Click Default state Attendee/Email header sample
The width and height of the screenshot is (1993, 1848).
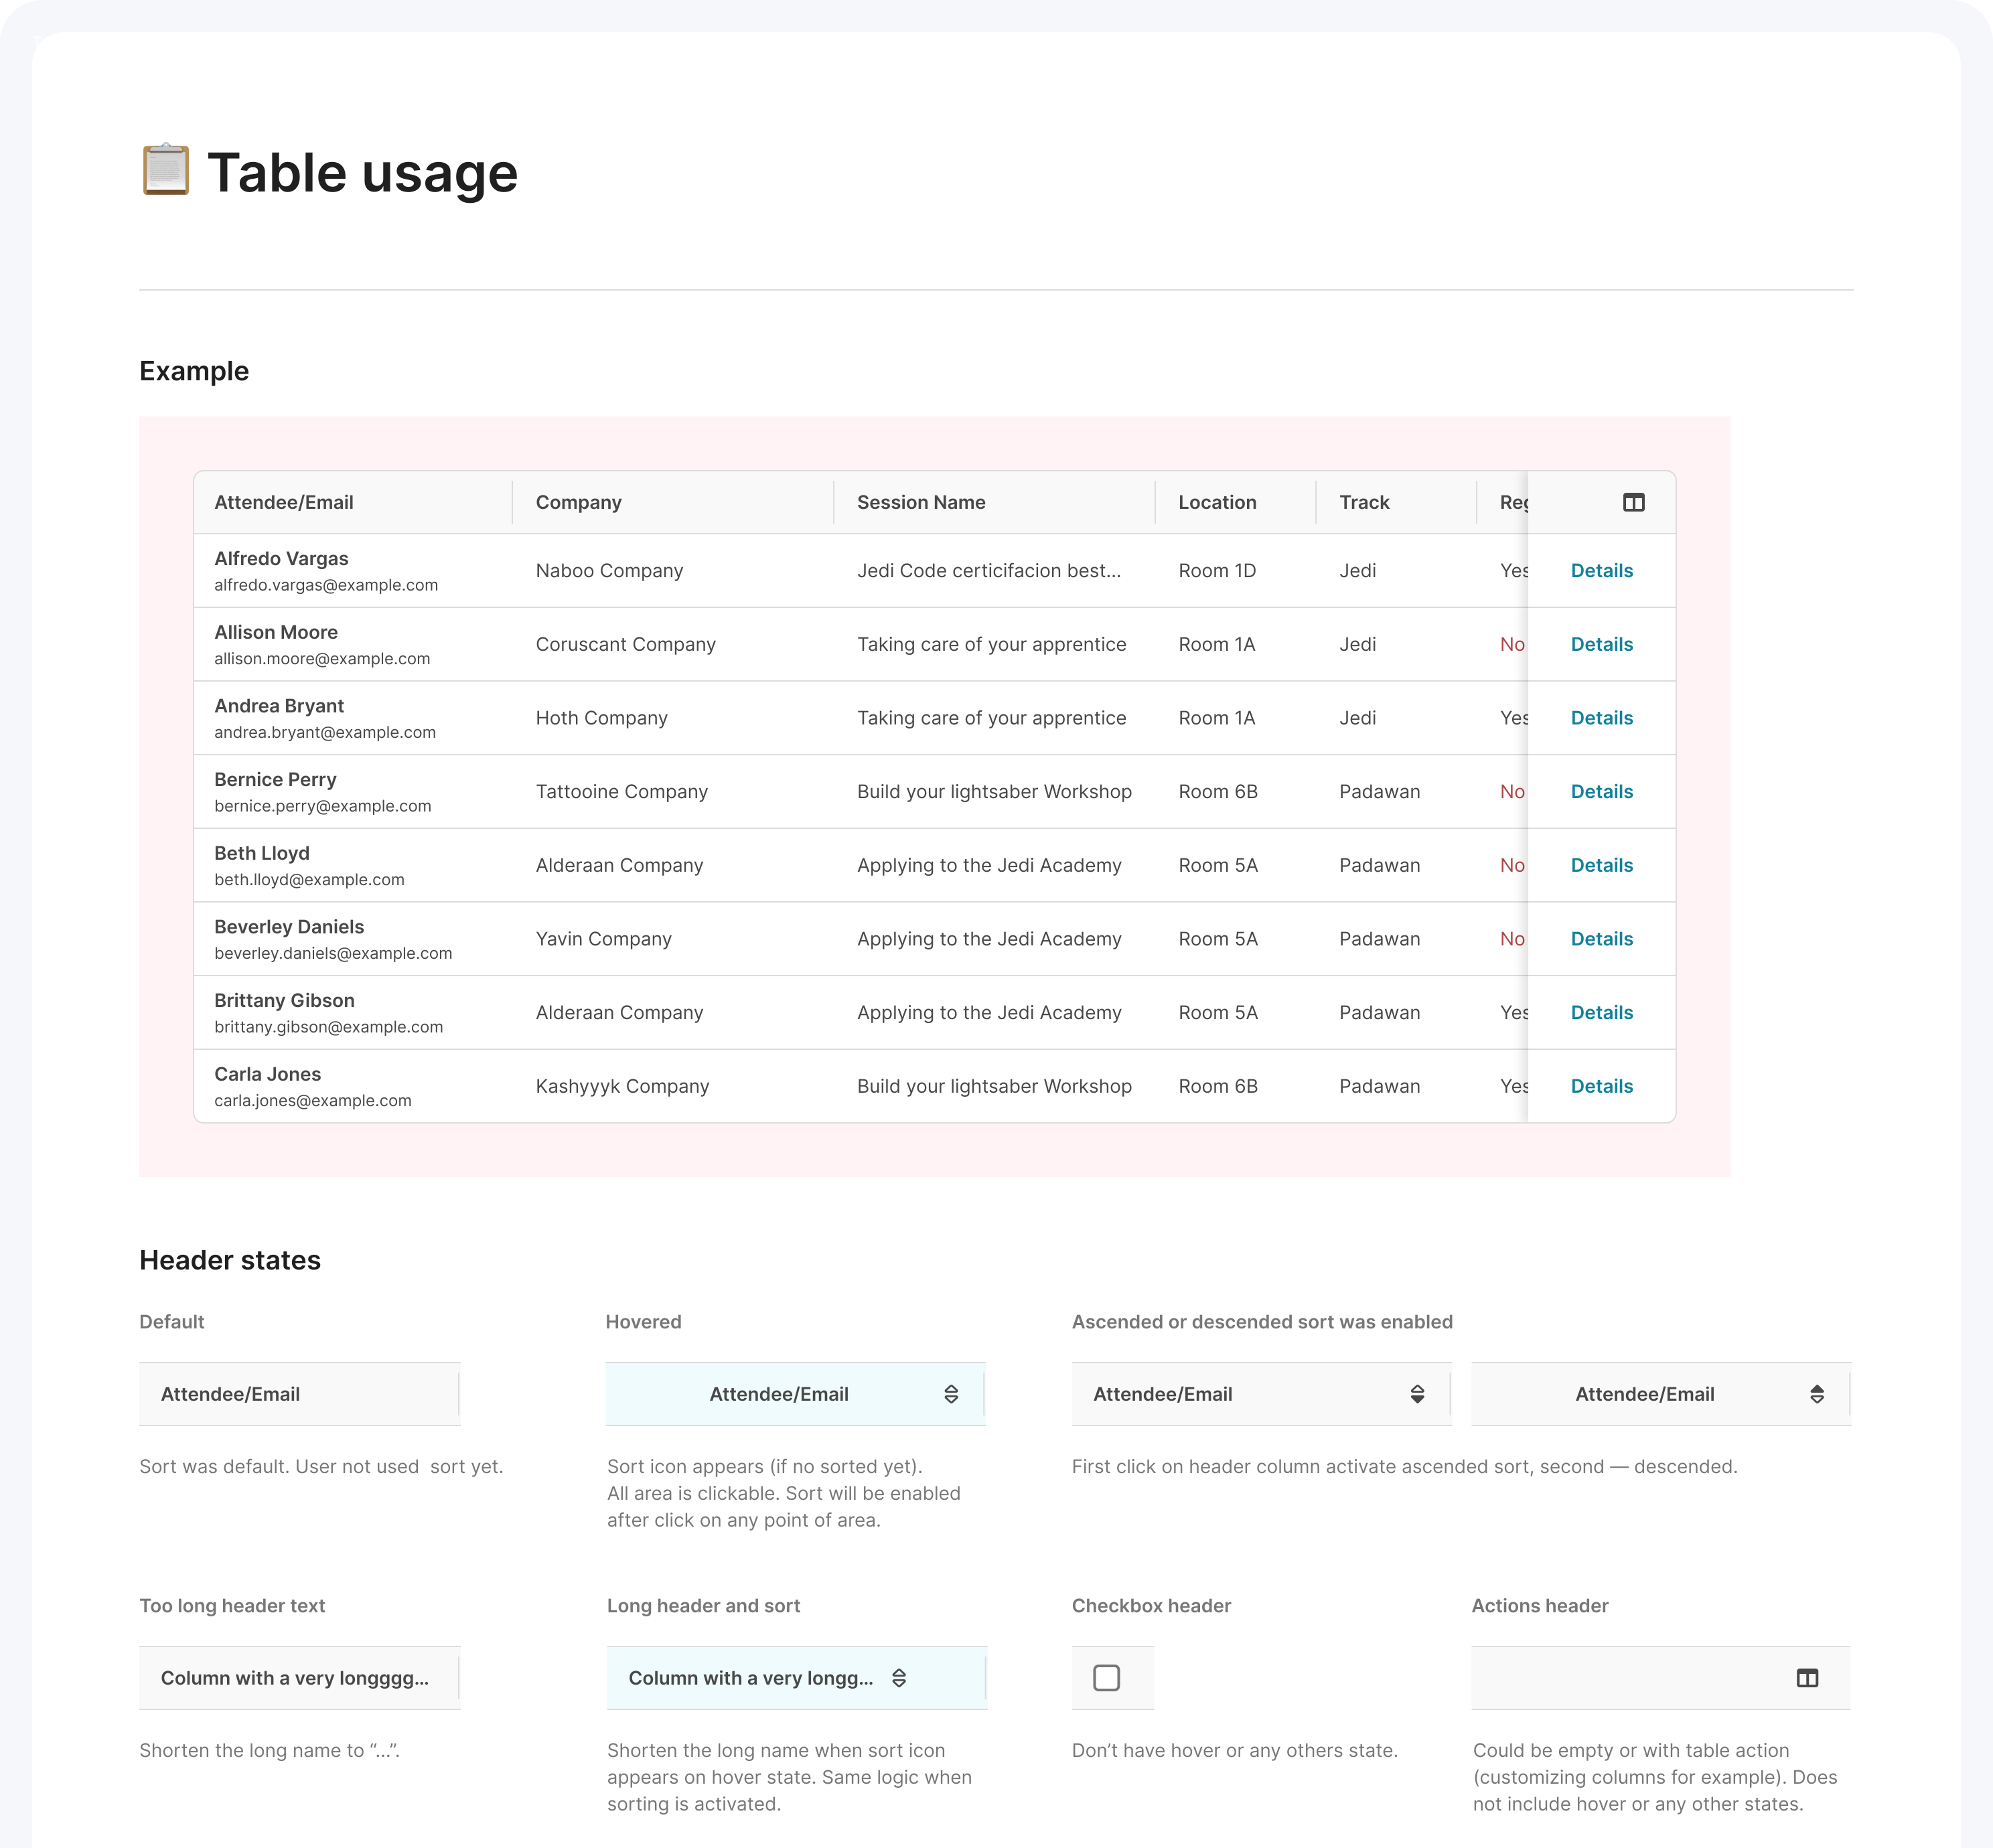coord(300,1394)
